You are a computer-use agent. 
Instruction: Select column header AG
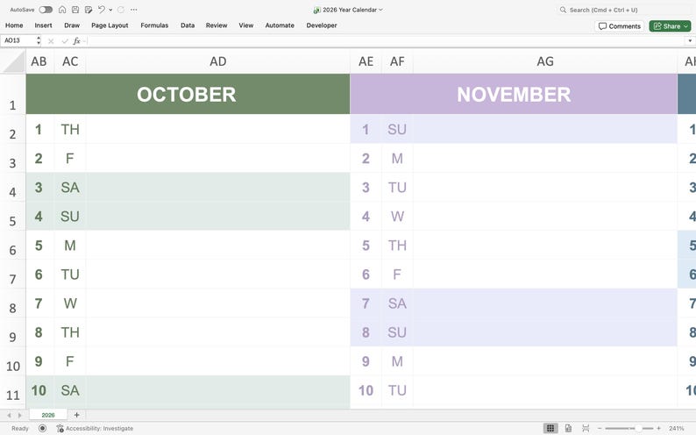(x=545, y=61)
